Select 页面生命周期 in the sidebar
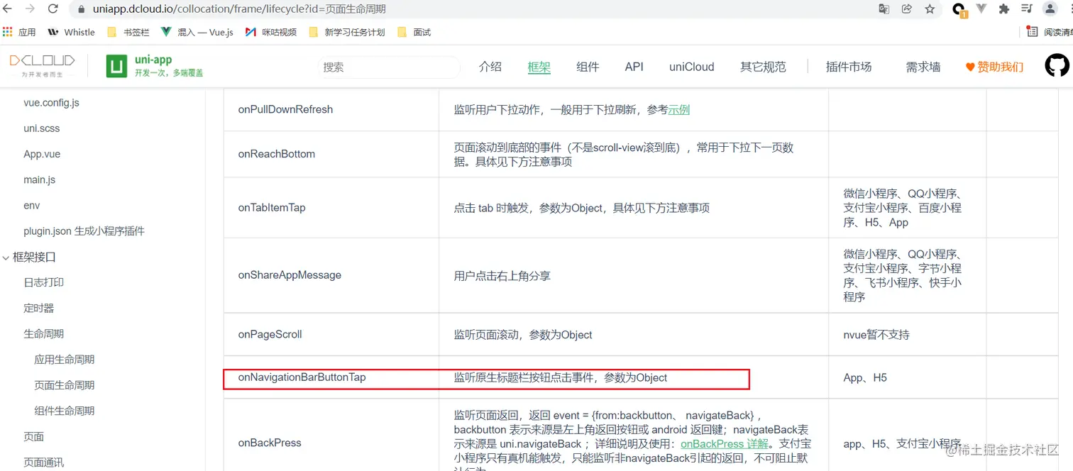Image resolution: width=1073 pixels, height=471 pixels. point(65,385)
